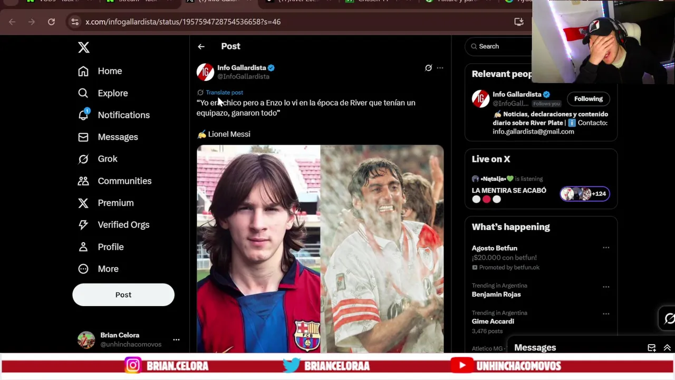Click the Profile person icon
Screen dimensions: 675x380
(83, 247)
